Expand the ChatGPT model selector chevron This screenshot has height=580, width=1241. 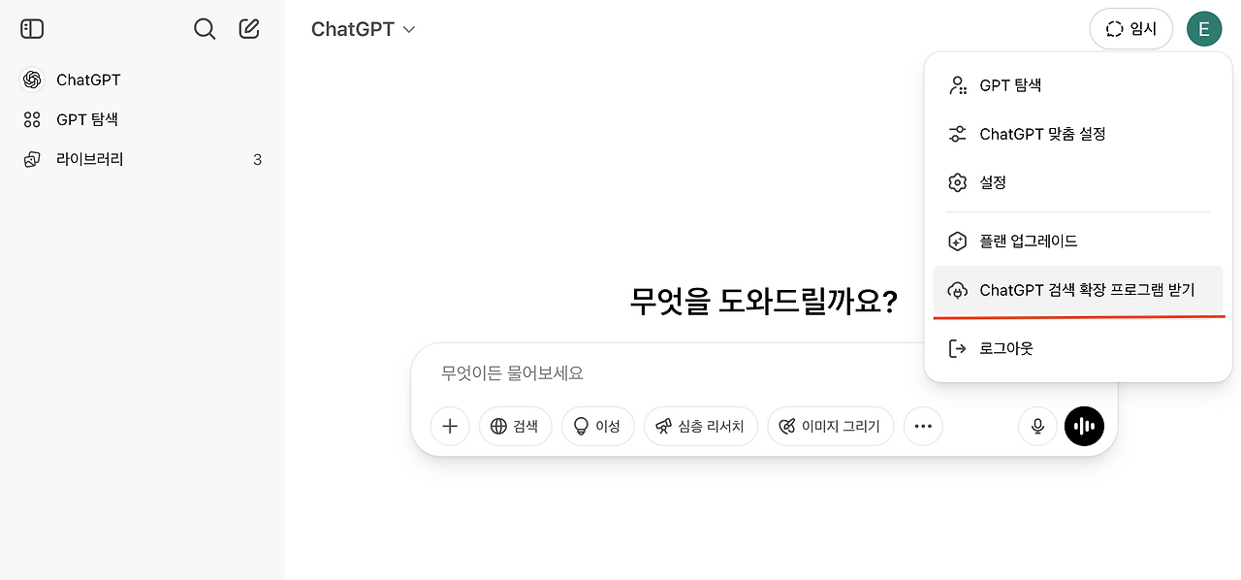click(407, 29)
